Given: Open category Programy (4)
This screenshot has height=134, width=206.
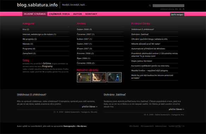Looking at the screenshot, I should coord(29,49).
